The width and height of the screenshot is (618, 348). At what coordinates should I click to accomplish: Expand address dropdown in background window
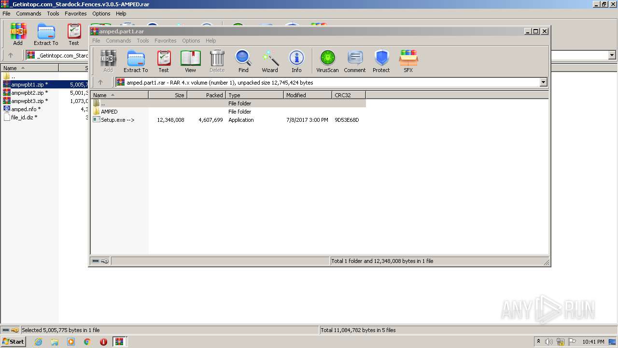click(612, 56)
